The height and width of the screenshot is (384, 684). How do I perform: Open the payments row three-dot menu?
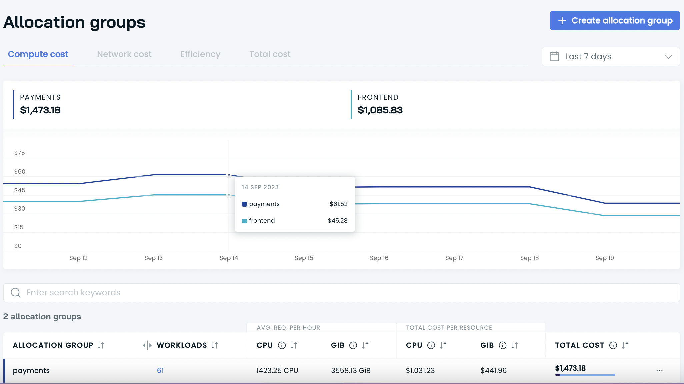(659, 371)
